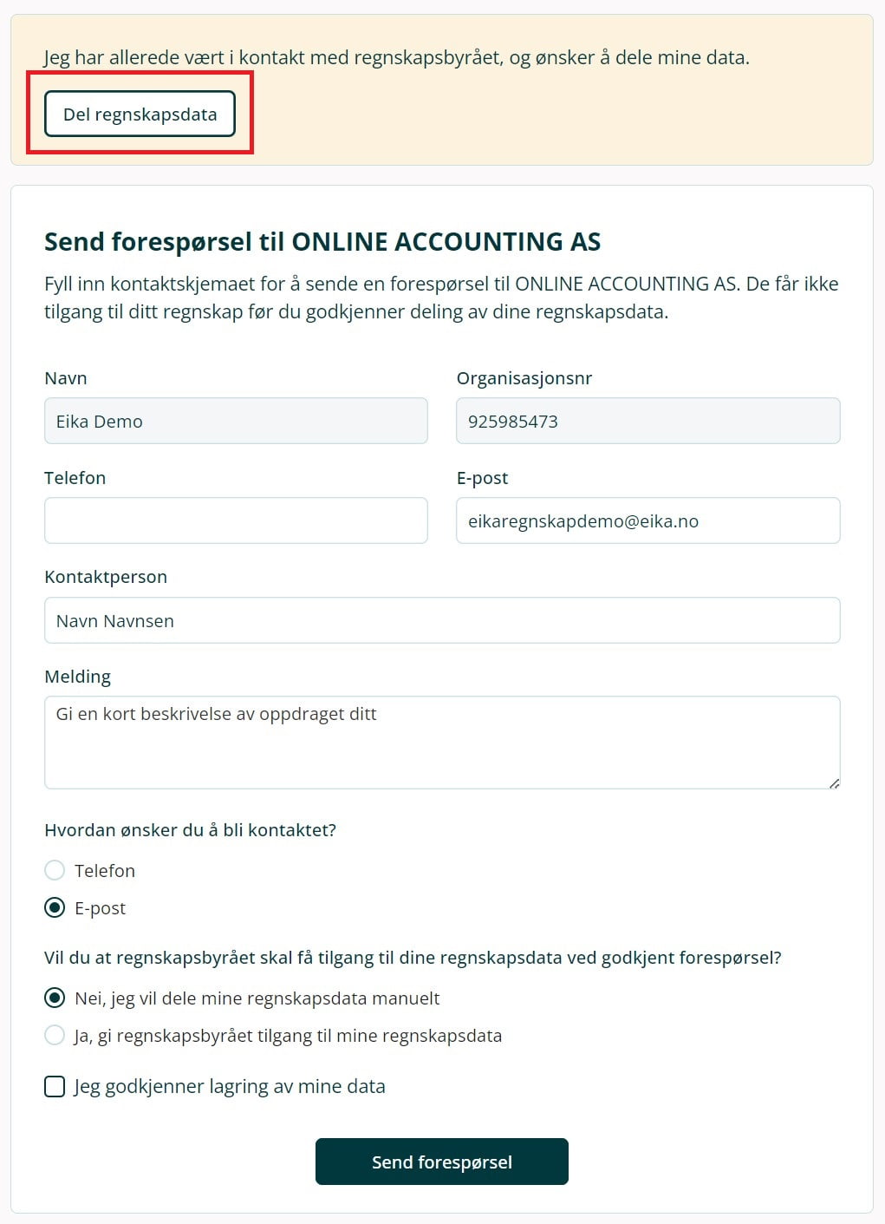The image size is (885, 1224).
Task: Click the Navn label above Eika Demo
Action: coord(66,378)
